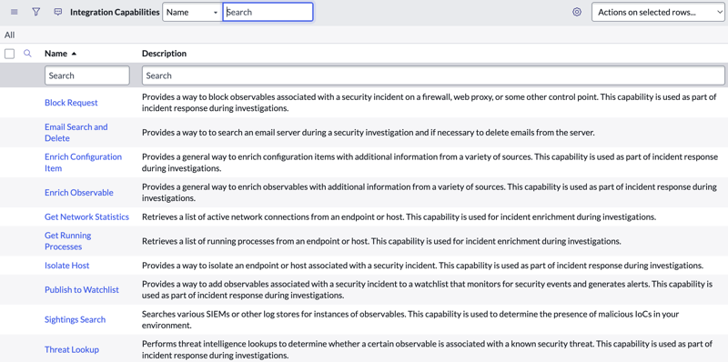728x362 pixels.
Task: Open Threat Lookup link
Action: coord(72,349)
